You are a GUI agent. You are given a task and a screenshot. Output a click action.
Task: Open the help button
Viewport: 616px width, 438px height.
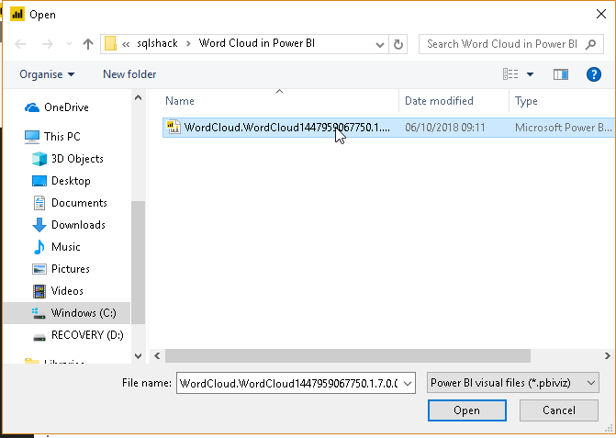click(x=594, y=73)
